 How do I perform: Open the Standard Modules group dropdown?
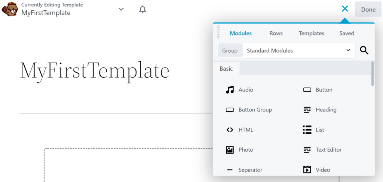[x=298, y=50]
